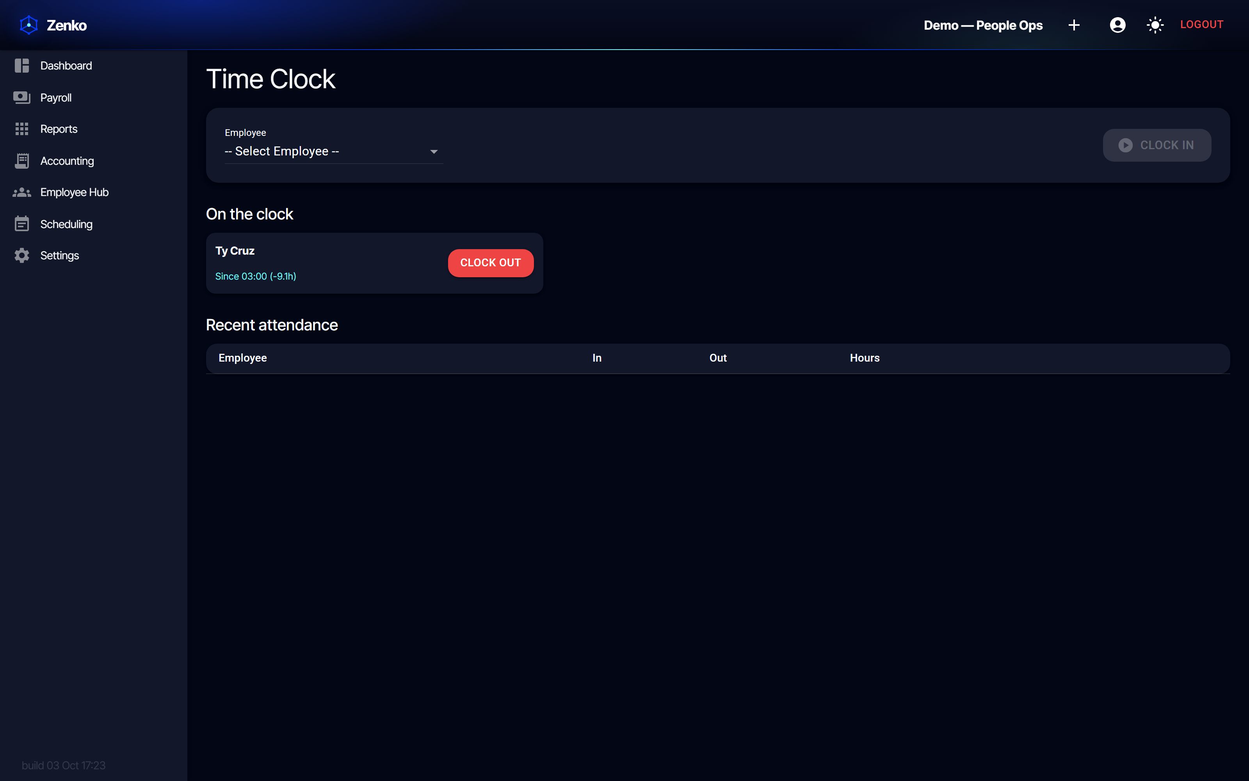Open the Dashboard menu item
This screenshot has height=781, width=1249.
[93, 66]
